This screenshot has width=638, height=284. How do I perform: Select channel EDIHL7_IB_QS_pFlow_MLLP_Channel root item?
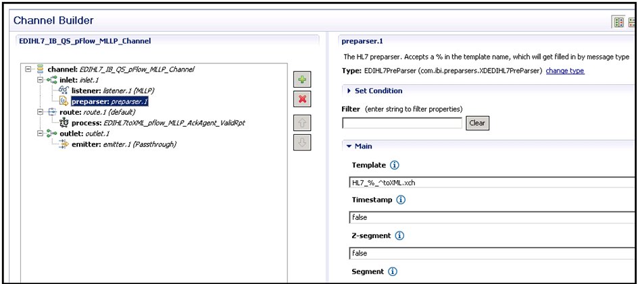point(120,69)
